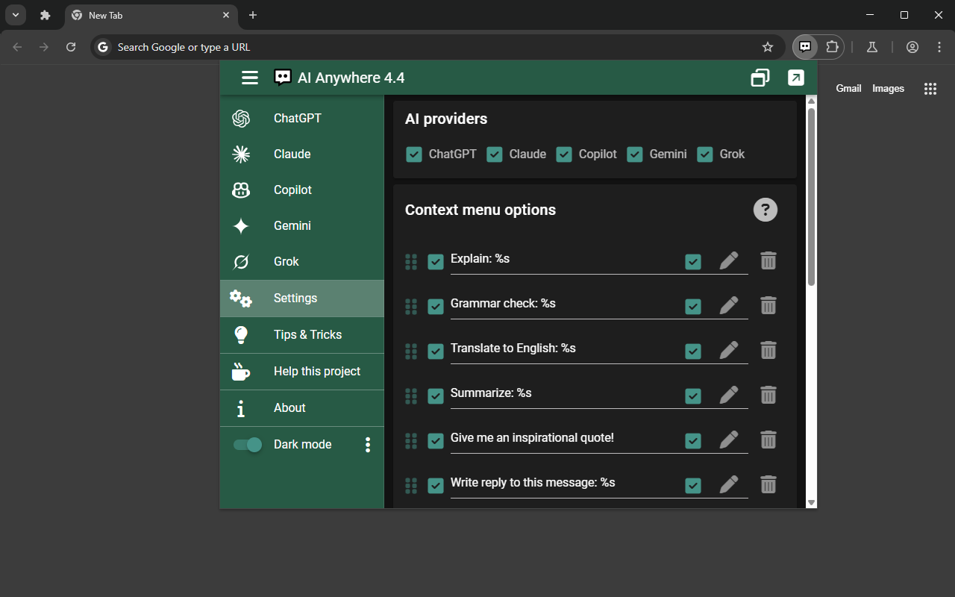This screenshot has width=955, height=597.
Task: Click pencil icon for Summarize entry
Action: (x=728, y=396)
